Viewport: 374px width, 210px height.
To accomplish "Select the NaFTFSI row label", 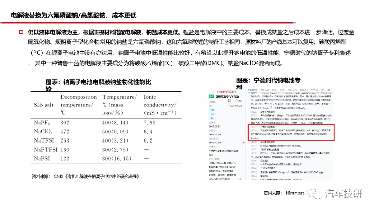I will point(46,150).
